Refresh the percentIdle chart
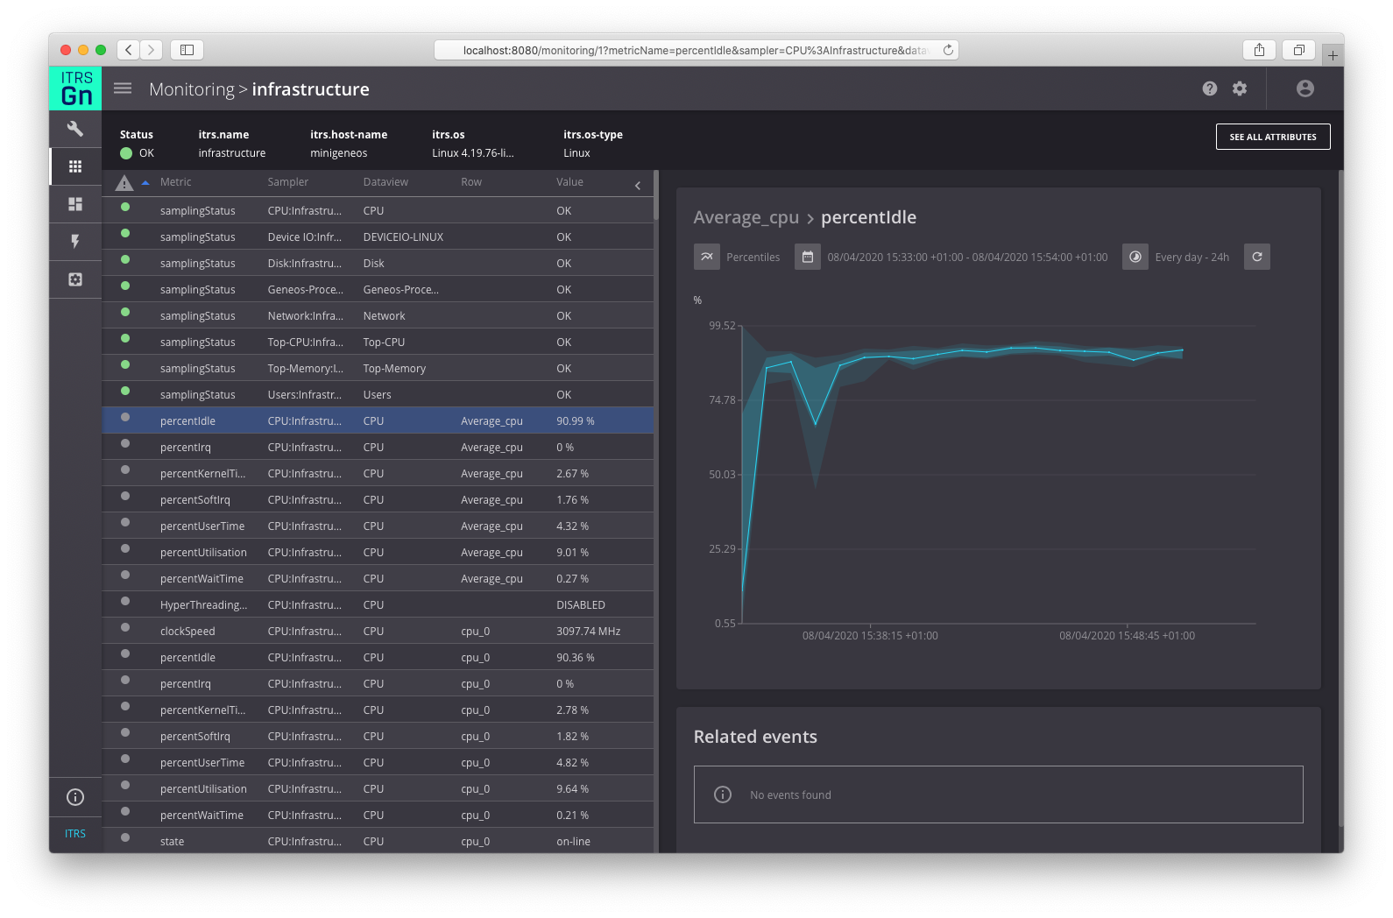Screen dimensions: 1393x918 (x=1257, y=257)
